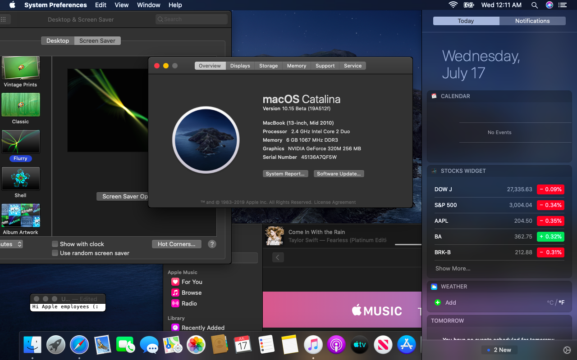This screenshot has width=577, height=360.
Task: Open the Memory tab
Action: [297, 66]
